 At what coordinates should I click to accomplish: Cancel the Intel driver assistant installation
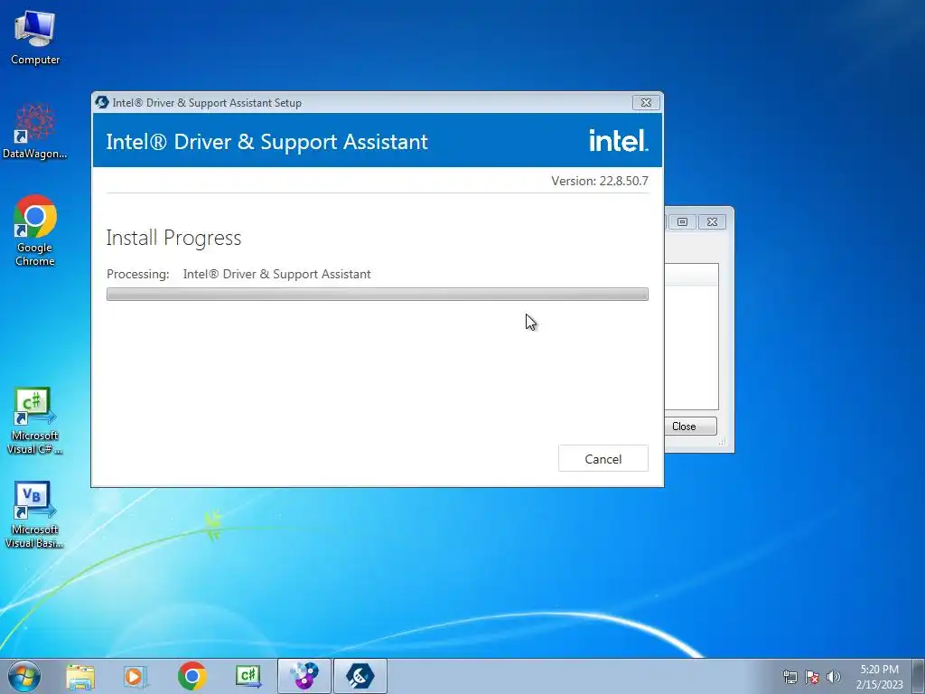603,458
